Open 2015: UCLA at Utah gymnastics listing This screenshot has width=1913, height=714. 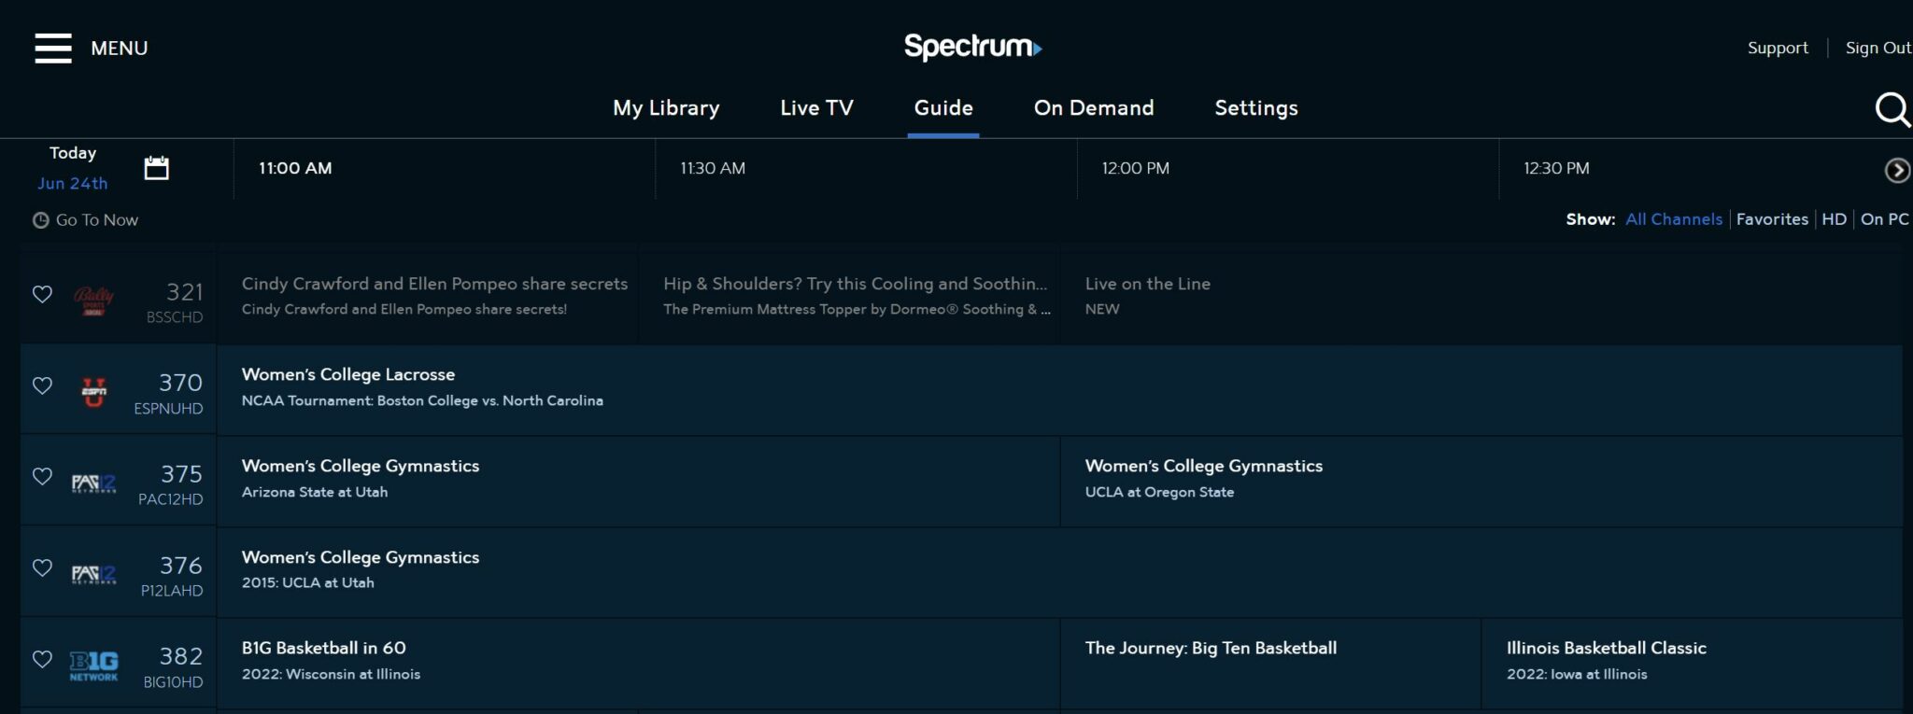tap(1059, 572)
